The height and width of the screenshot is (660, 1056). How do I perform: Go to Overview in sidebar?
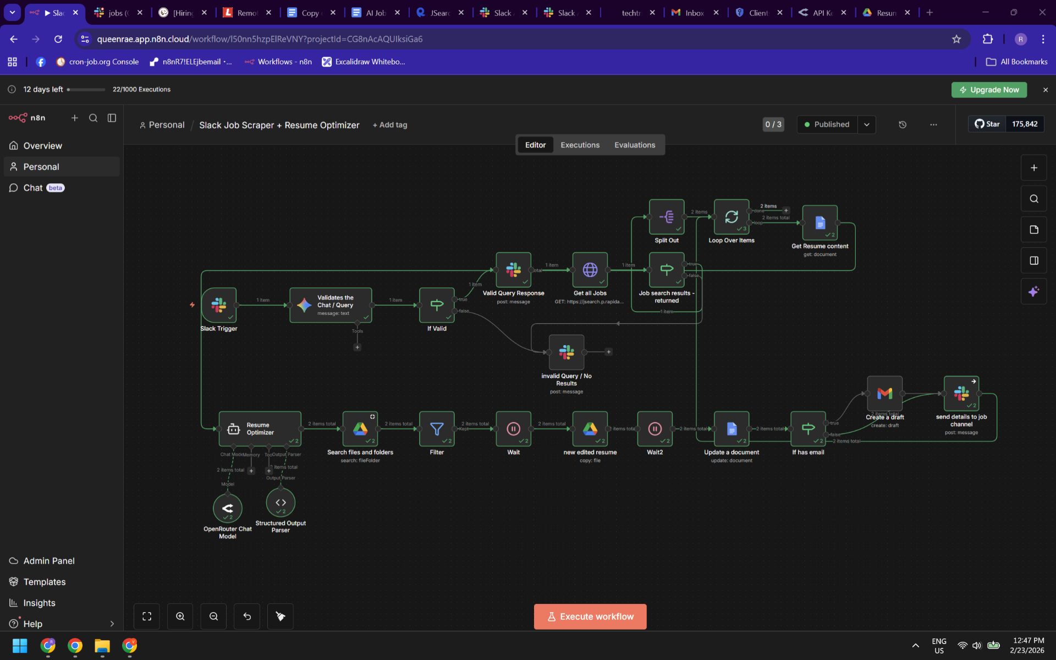(x=62, y=146)
